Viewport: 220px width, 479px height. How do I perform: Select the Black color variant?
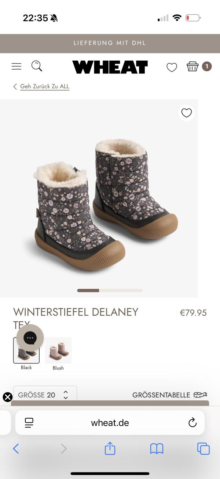click(x=26, y=354)
